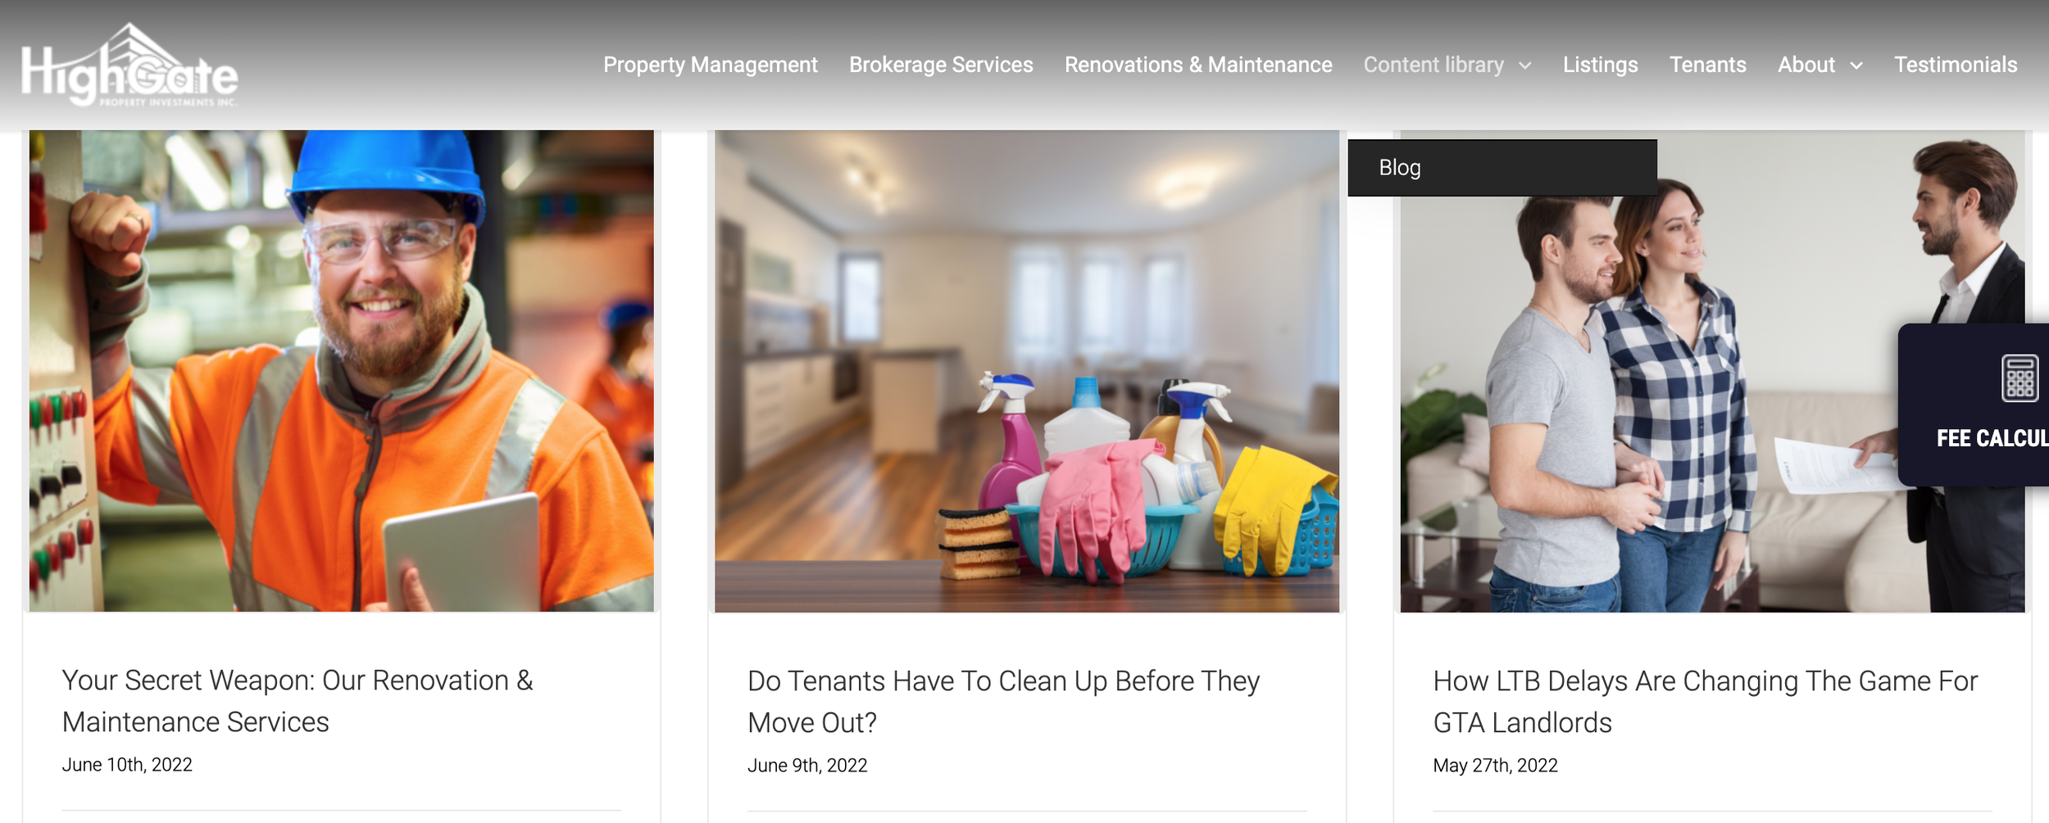Open the Property Management page
This screenshot has height=823, width=2049.
pyautogui.click(x=711, y=65)
